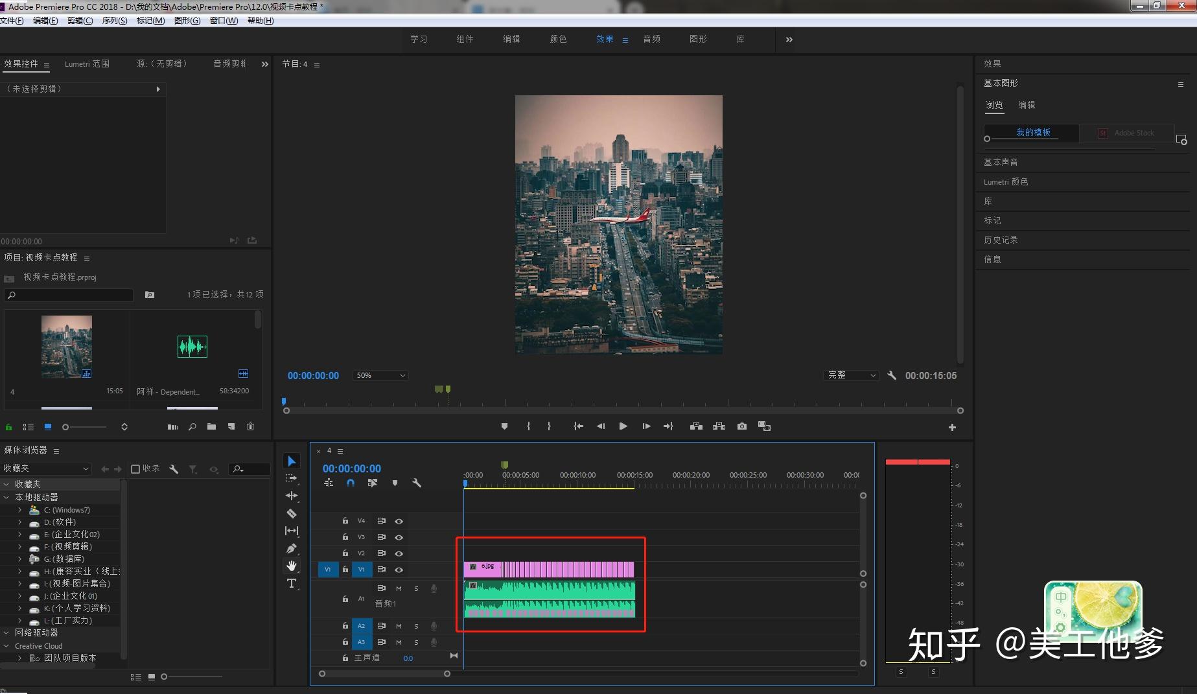Open the 50% zoom level dropdown
The height and width of the screenshot is (694, 1197).
pyautogui.click(x=380, y=375)
